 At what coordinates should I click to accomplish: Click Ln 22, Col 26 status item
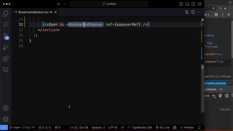(79, 127)
